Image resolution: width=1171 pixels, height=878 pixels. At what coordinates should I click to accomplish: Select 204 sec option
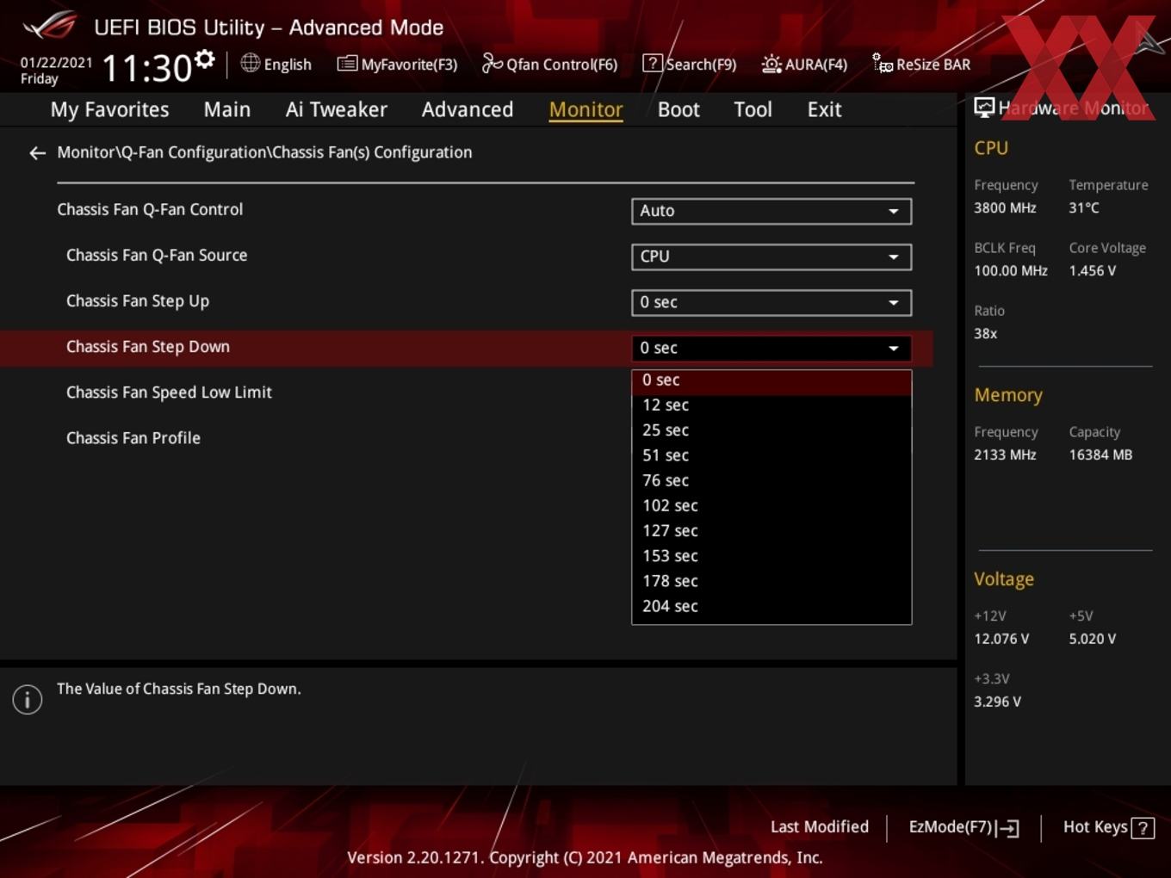(x=771, y=606)
